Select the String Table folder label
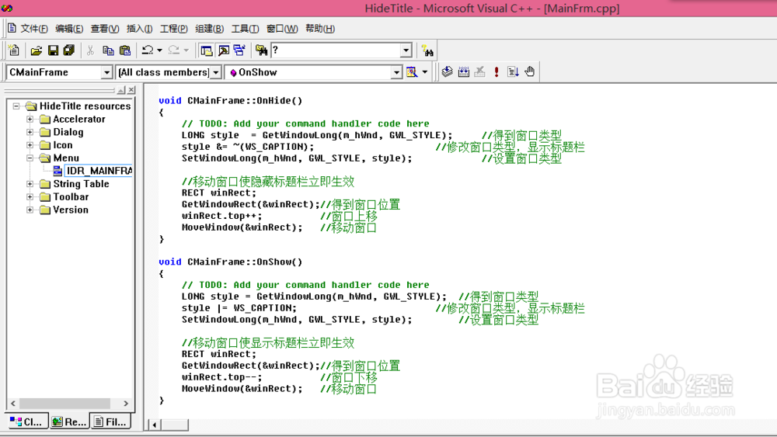The width and height of the screenshot is (777, 437). click(x=82, y=184)
